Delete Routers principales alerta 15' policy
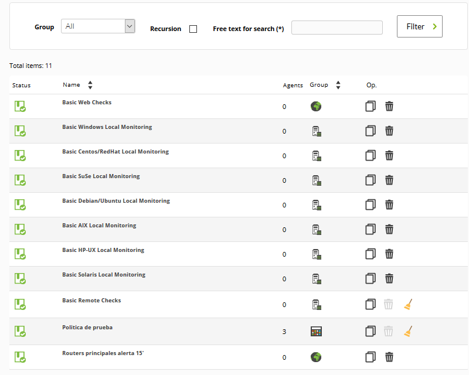Image resolution: width=469 pixels, height=375 pixels. (x=389, y=357)
